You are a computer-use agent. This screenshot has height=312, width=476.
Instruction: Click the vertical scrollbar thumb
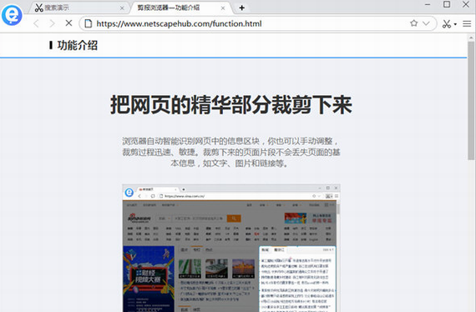471,101
